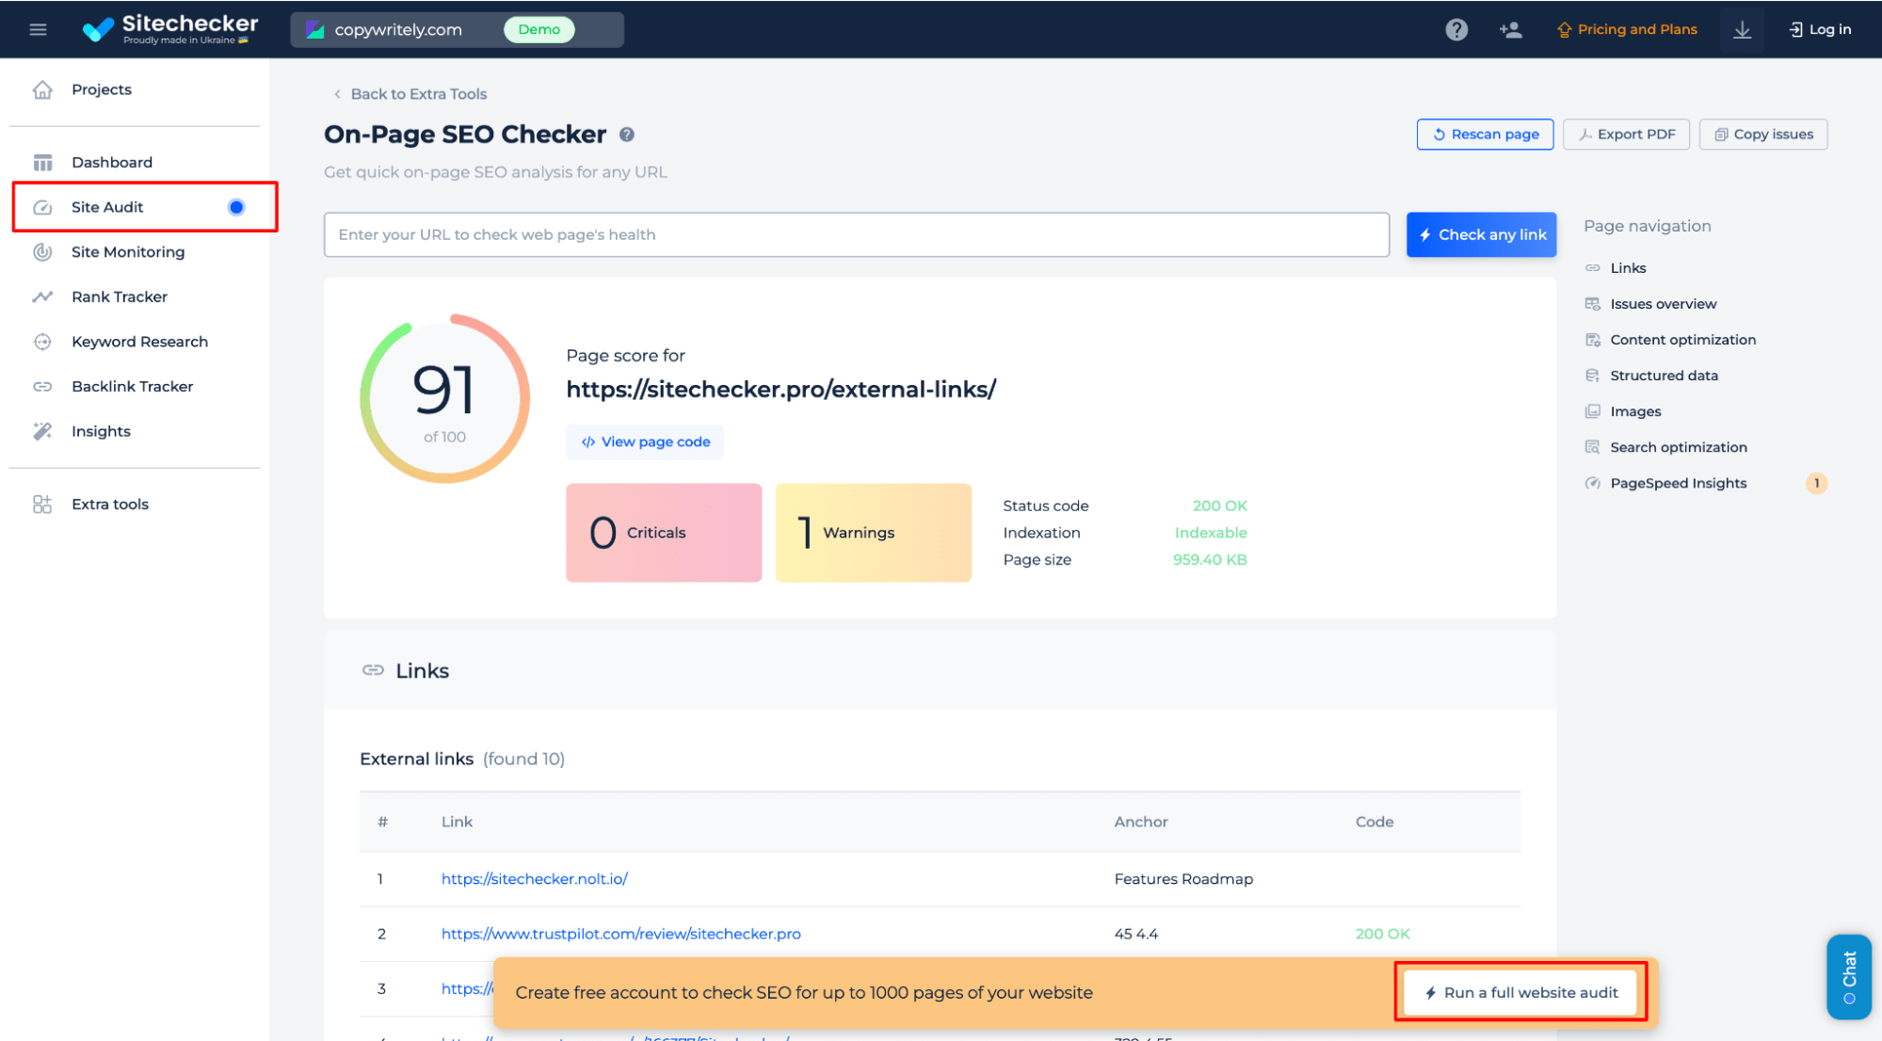The height and width of the screenshot is (1041, 1882).
Task: Jump to Content optimization section
Action: click(1682, 340)
